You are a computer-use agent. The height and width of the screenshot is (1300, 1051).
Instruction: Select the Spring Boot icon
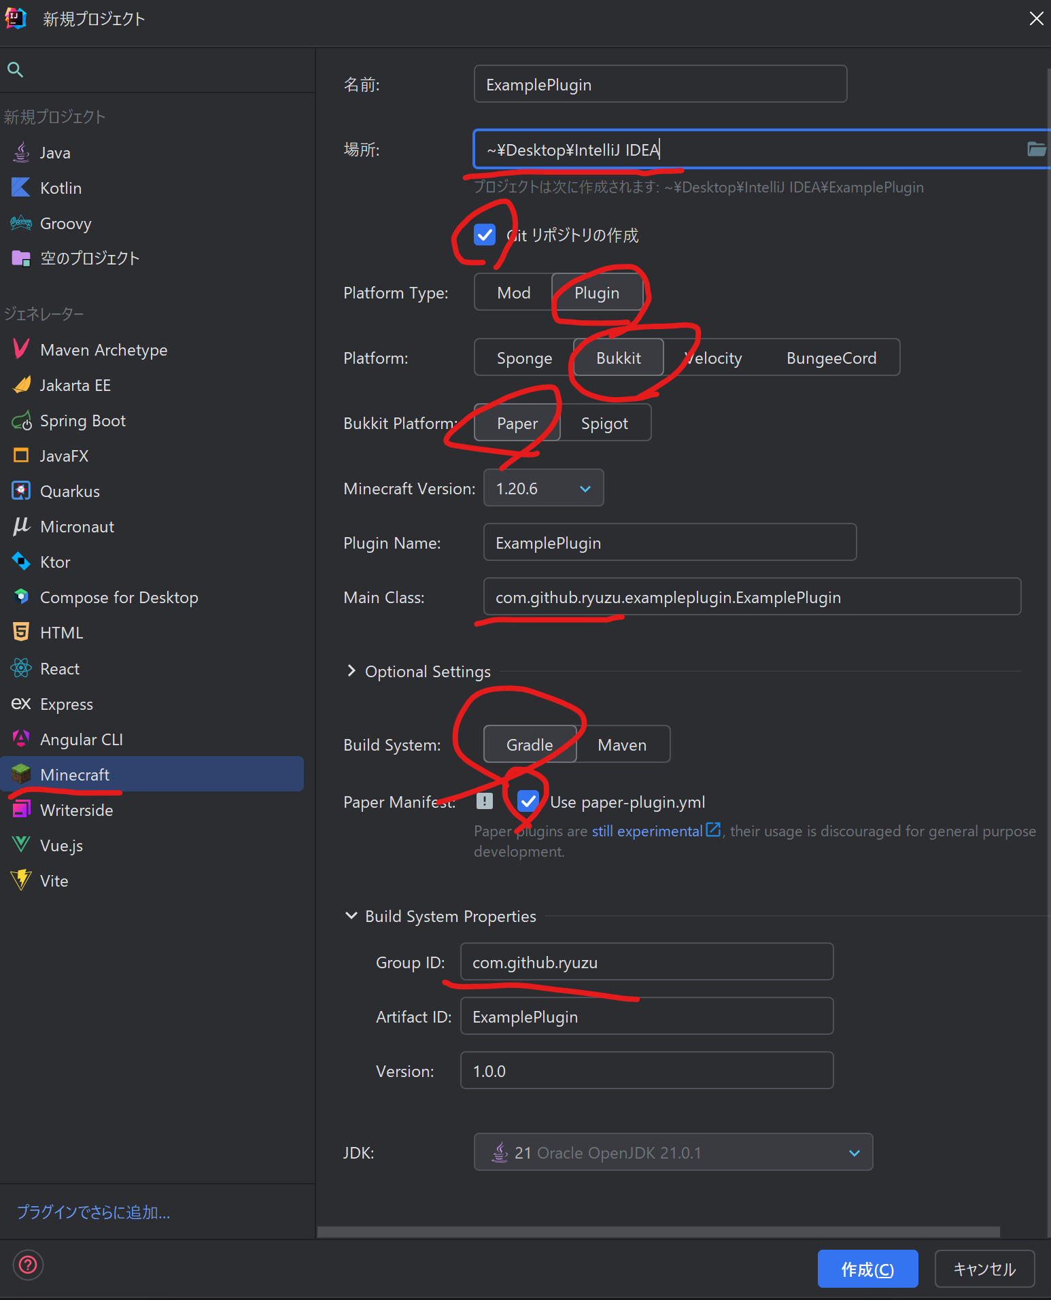(x=21, y=421)
